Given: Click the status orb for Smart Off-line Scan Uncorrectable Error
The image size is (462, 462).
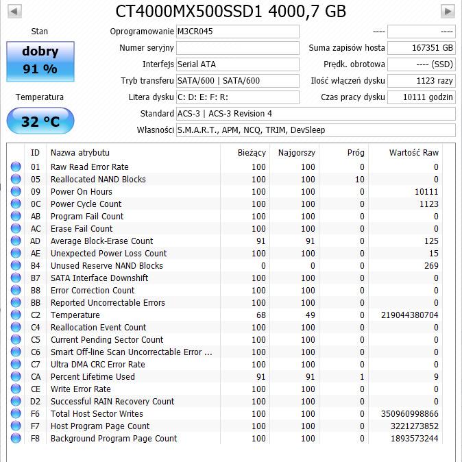Looking at the screenshot, I should coord(16,352).
